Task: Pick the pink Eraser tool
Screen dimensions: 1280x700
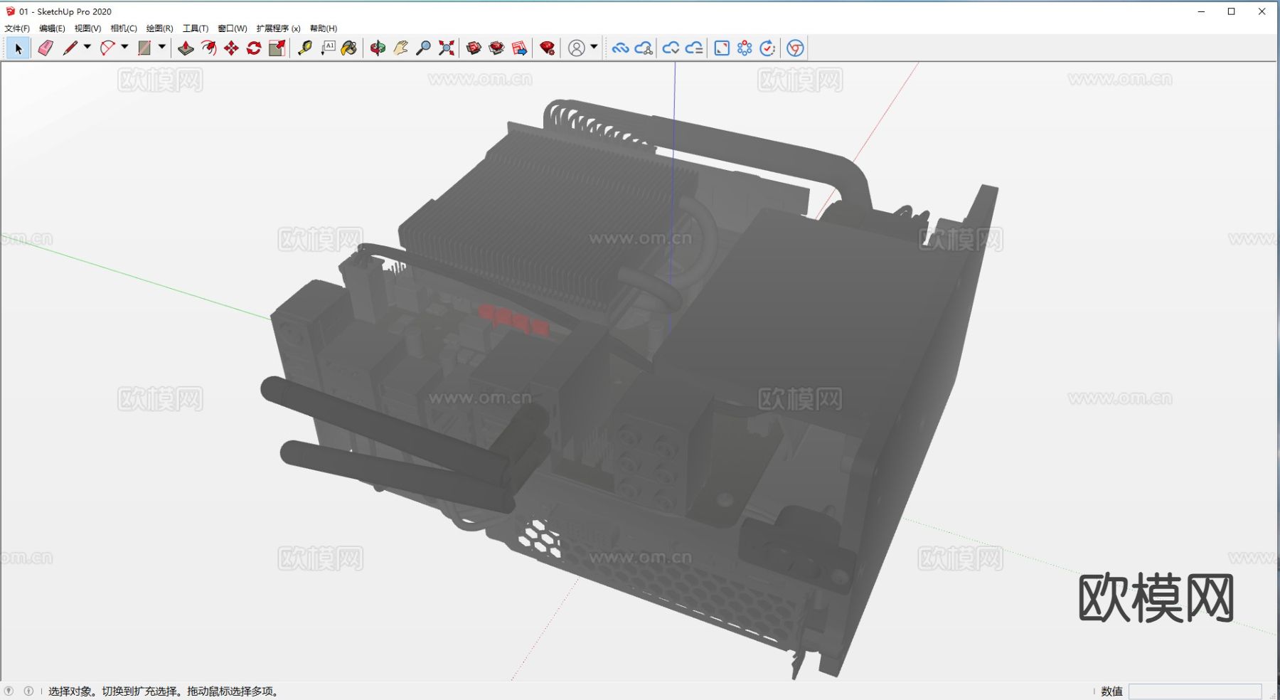Action: (x=46, y=48)
